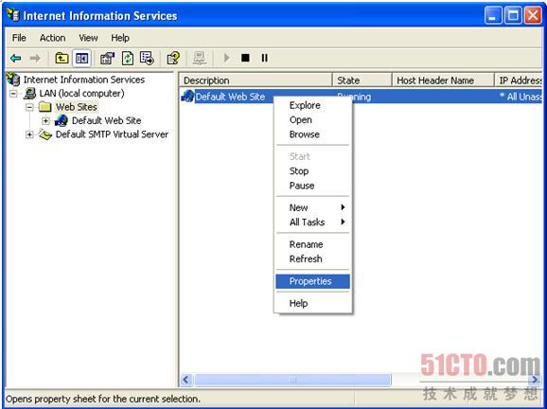The width and height of the screenshot is (547, 409).
Task: Click the Default SMTP Virtual Server icon
Action: pos(45,134)
